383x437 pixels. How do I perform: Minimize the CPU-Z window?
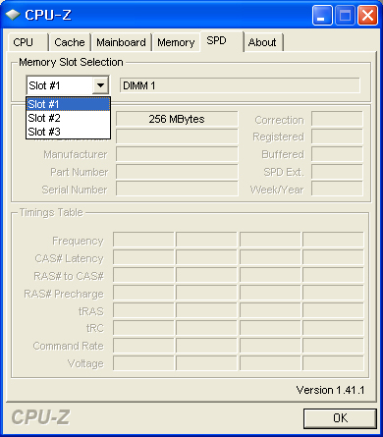coord(322,15)
